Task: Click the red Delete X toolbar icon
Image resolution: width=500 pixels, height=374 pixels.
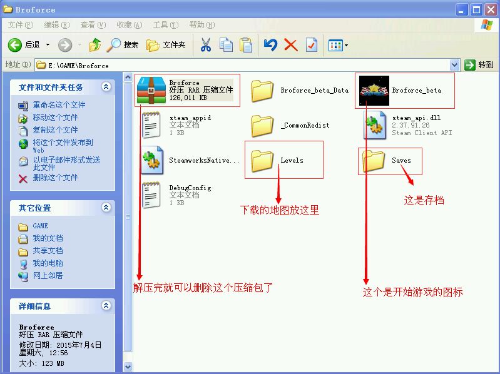Action: 291,45
